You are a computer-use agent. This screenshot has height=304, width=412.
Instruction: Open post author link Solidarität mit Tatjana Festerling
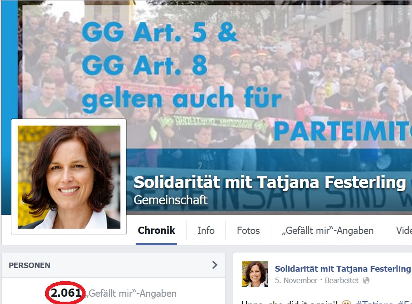(x=343, y=269)
